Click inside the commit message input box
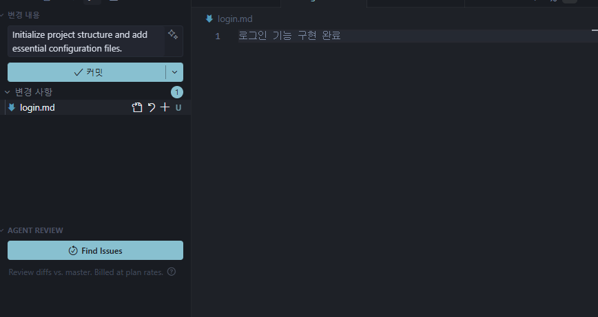The image size is (598, 317). coord(83,41)
